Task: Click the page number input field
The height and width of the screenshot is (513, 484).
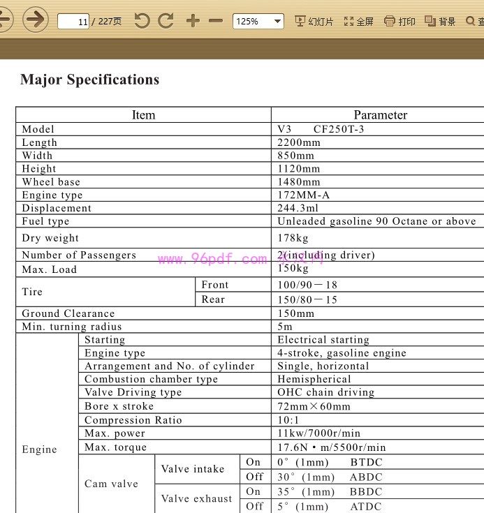Action: (73, 22)
